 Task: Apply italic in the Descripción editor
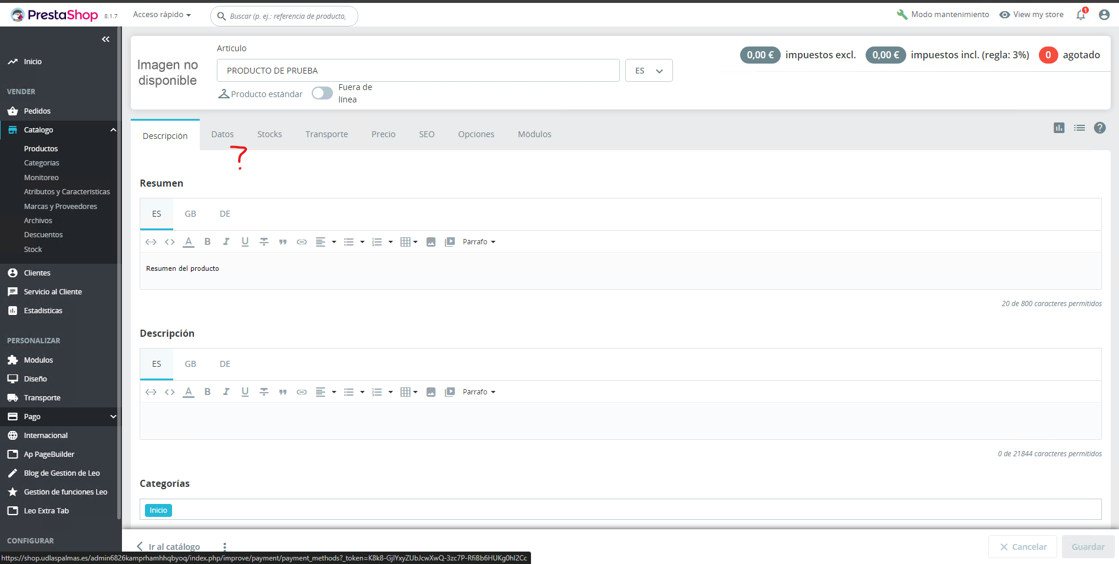(x=226, y=392)
